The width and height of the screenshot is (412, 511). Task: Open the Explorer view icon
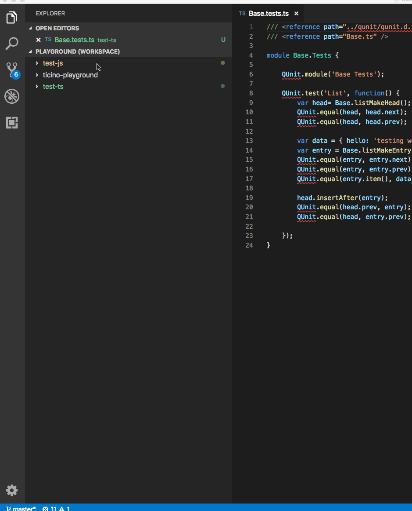[11, 17]
